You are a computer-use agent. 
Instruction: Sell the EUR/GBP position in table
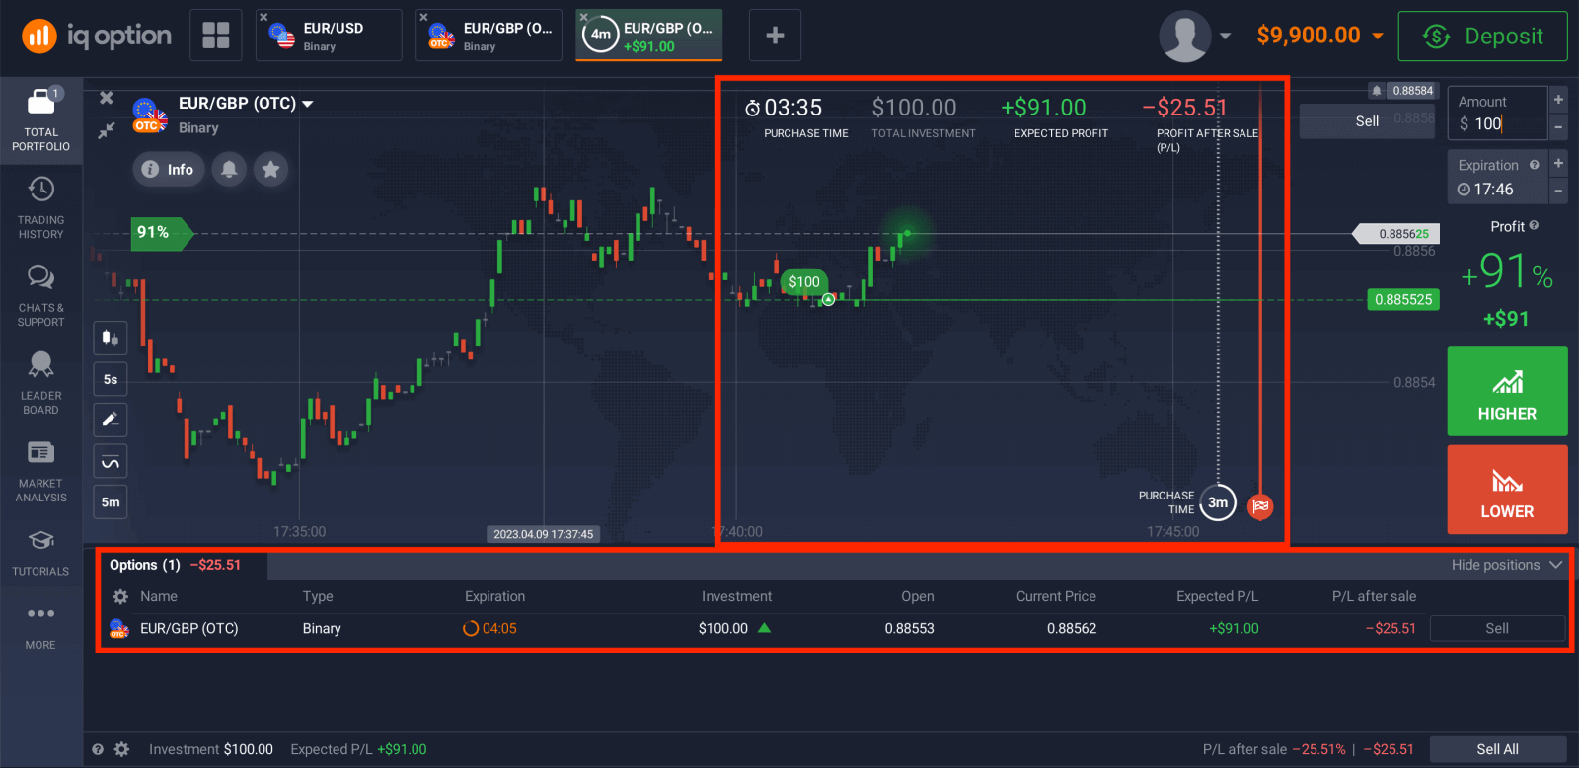tap(1497, 628)
